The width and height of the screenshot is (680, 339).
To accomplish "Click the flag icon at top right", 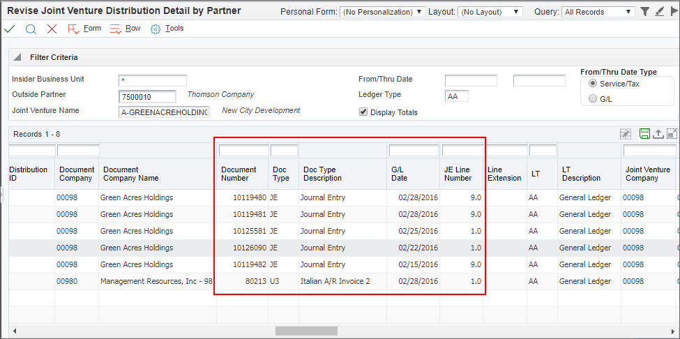I will pos(674,12).
